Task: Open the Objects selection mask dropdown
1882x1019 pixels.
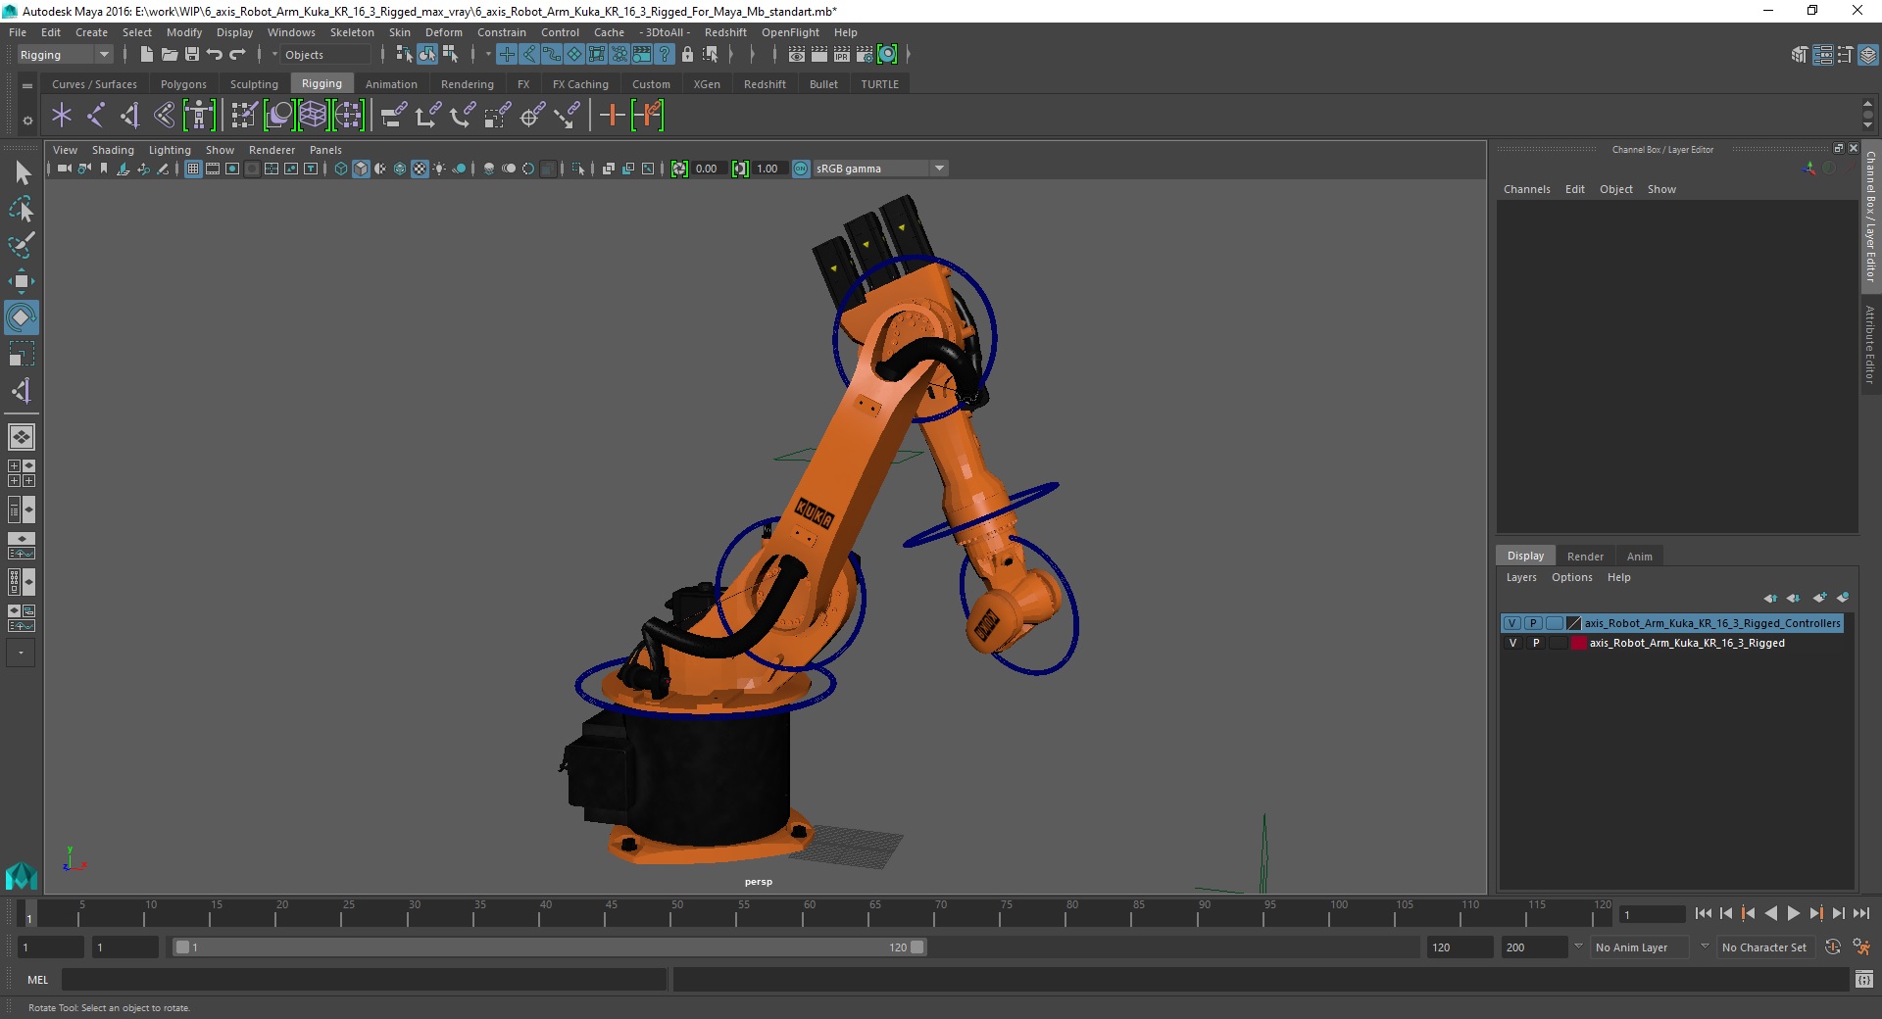Action: (326, 55)
